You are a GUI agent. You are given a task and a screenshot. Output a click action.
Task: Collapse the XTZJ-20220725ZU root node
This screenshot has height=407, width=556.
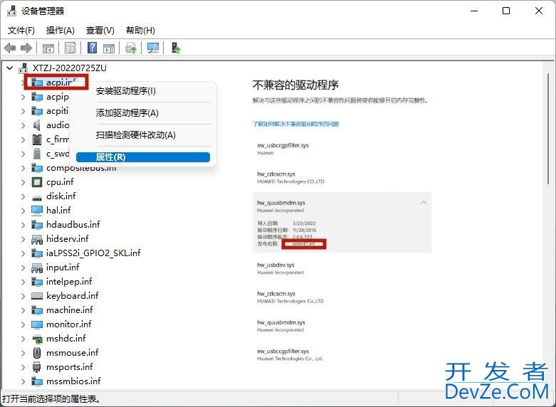10,68
